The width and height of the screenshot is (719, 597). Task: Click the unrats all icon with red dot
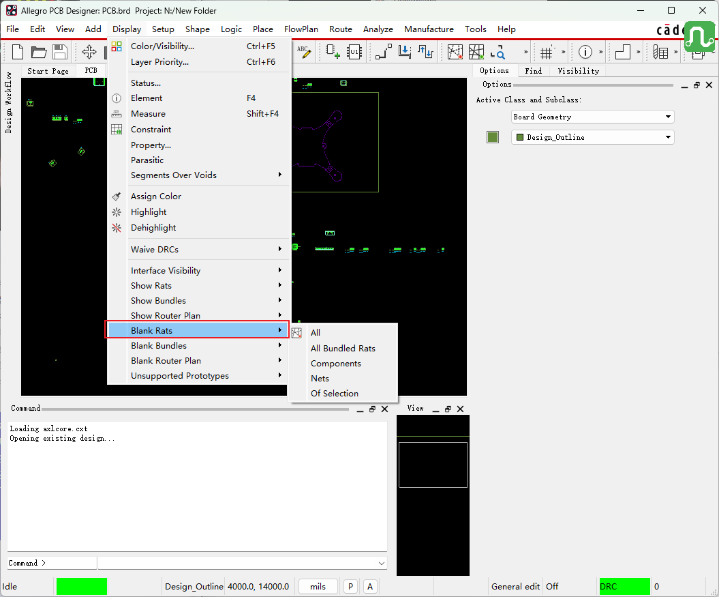[455, 52]
